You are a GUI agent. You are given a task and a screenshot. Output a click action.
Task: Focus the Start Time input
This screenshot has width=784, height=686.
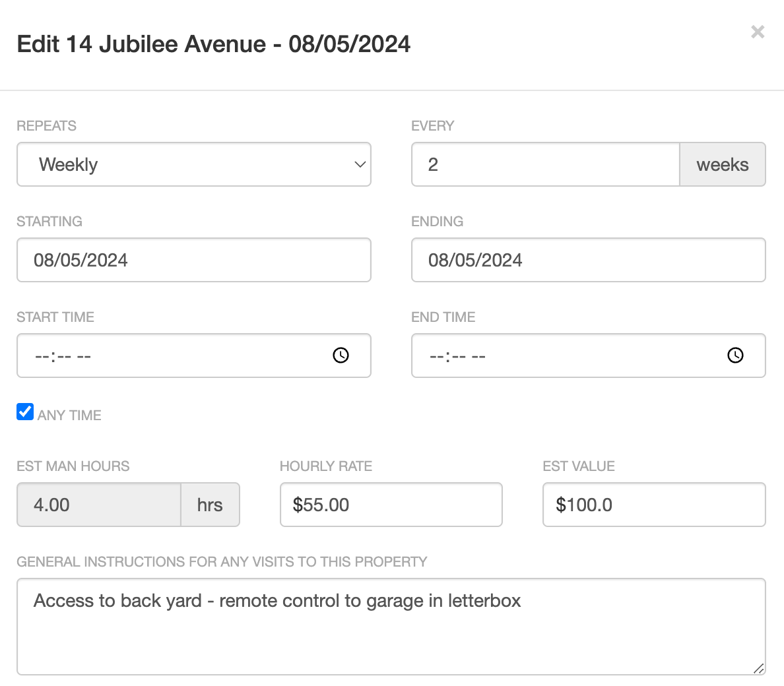194,356
